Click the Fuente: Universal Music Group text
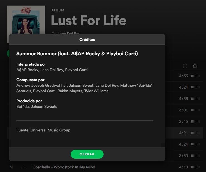Viewport: 206px width, 172px height. pyautogui.click(x=43, y=130)
